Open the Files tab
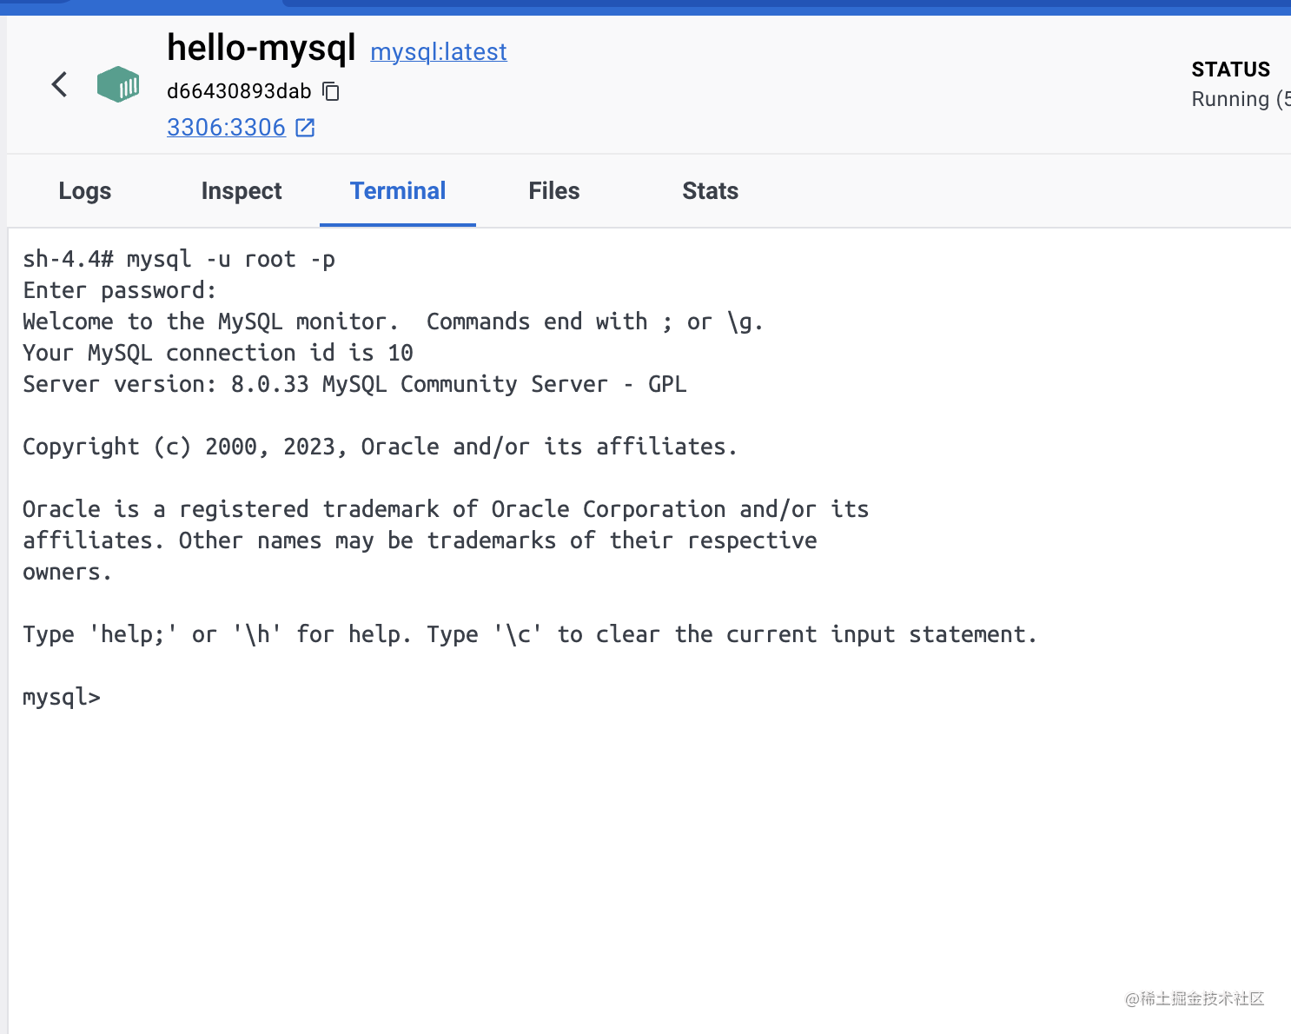The height and width of the screenshot is (1034, 1291). [x=554, y=191]
